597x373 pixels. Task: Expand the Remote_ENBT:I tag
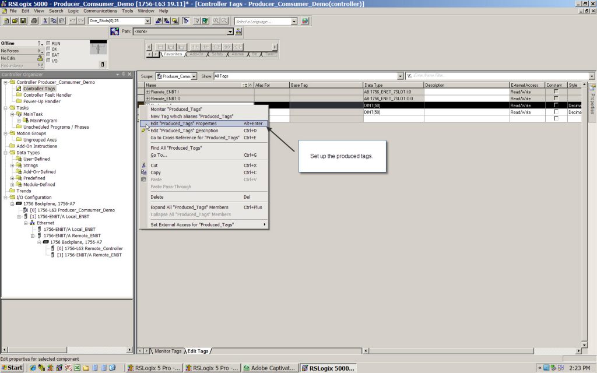148,92
